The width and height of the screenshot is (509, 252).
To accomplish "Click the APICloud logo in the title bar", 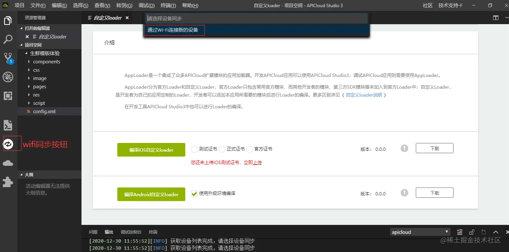I will (6, 5).
